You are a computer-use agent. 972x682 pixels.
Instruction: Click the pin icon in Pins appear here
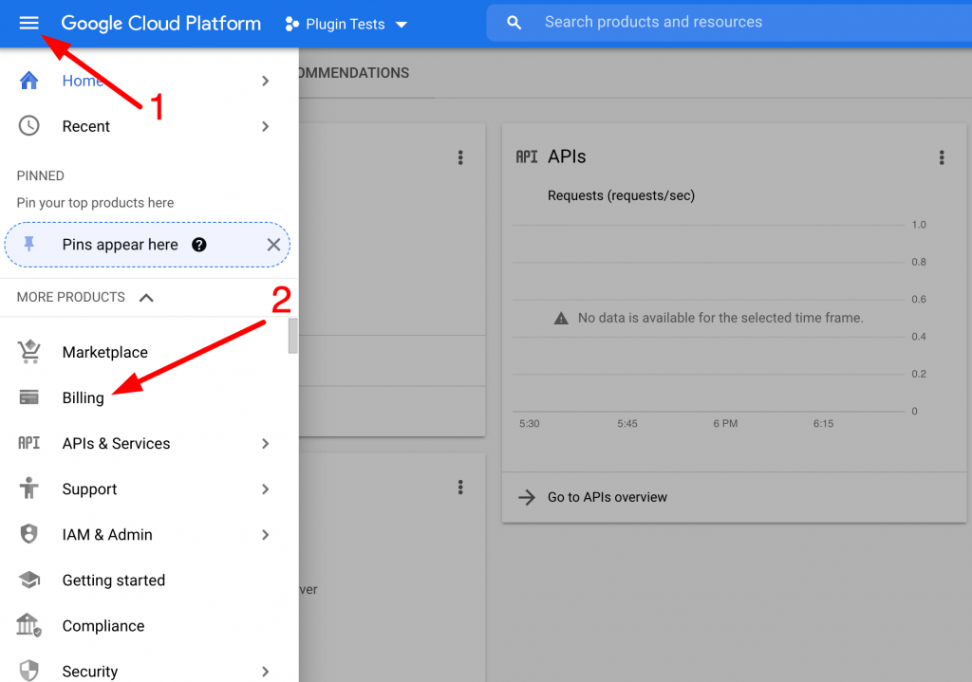tap(29, 244)
